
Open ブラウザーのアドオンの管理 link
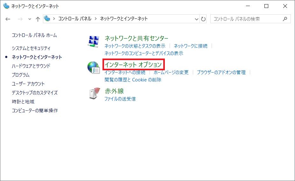pyautogui.click(x=221, y=73)
